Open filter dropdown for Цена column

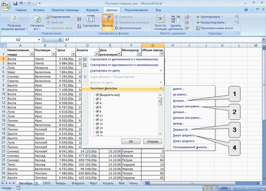[73, 54]
